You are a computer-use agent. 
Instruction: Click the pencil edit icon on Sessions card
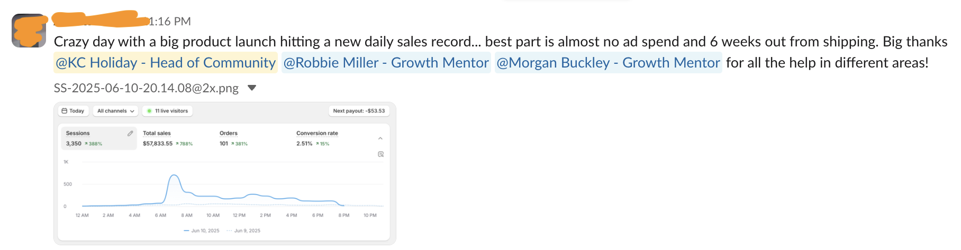tap(130, 133)
